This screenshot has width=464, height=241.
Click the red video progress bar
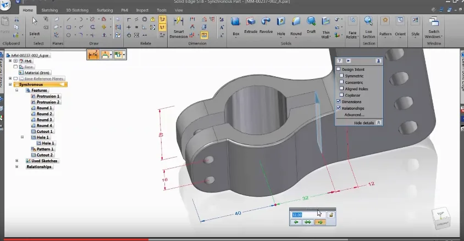[76, 239]
